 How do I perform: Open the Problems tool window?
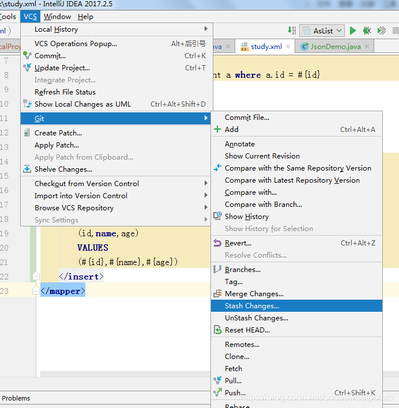(16, 398)
